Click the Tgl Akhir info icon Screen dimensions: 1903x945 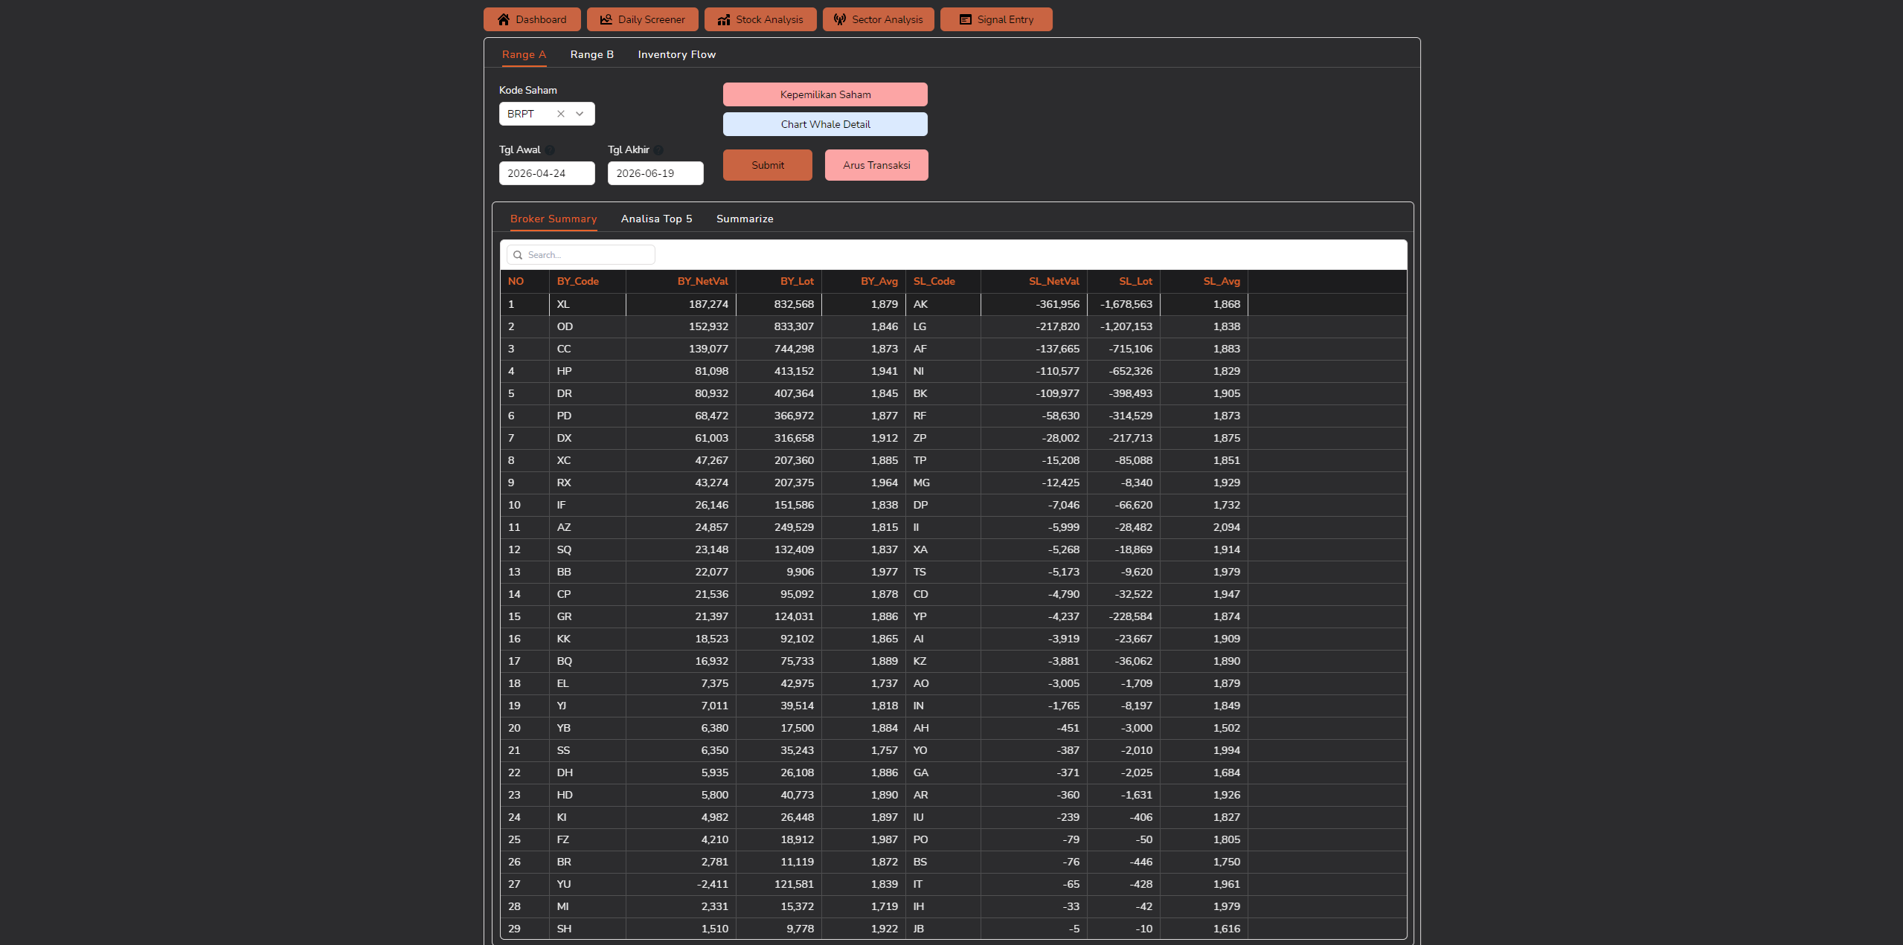click(x=658, y=150)
